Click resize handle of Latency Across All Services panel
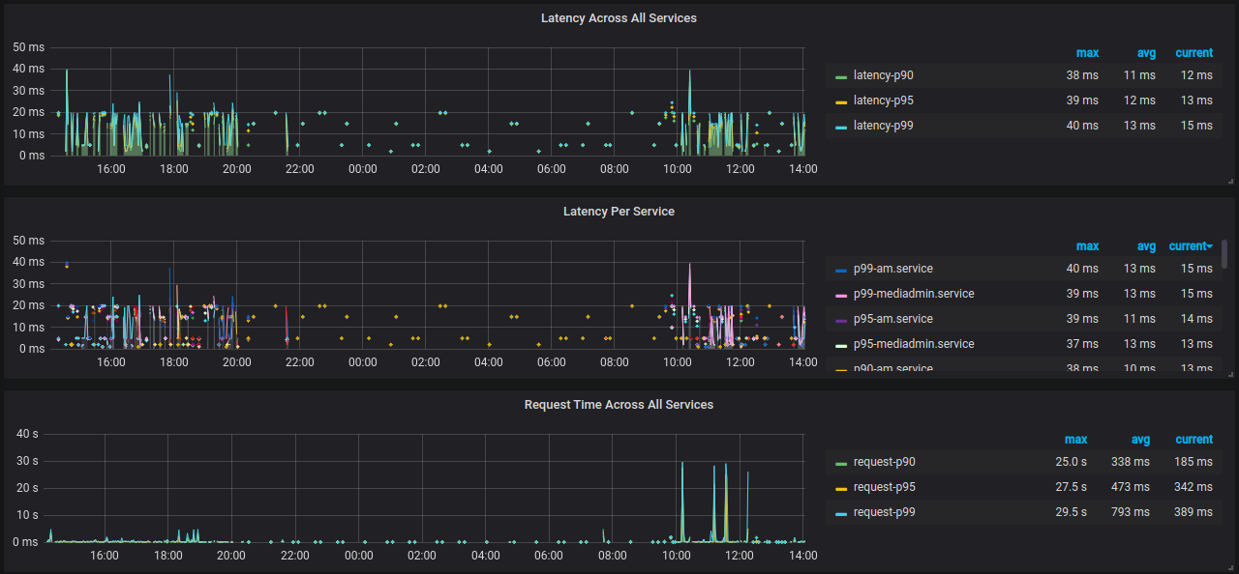Screen dimensions: 1239x574 click(x=1229, y=181)
